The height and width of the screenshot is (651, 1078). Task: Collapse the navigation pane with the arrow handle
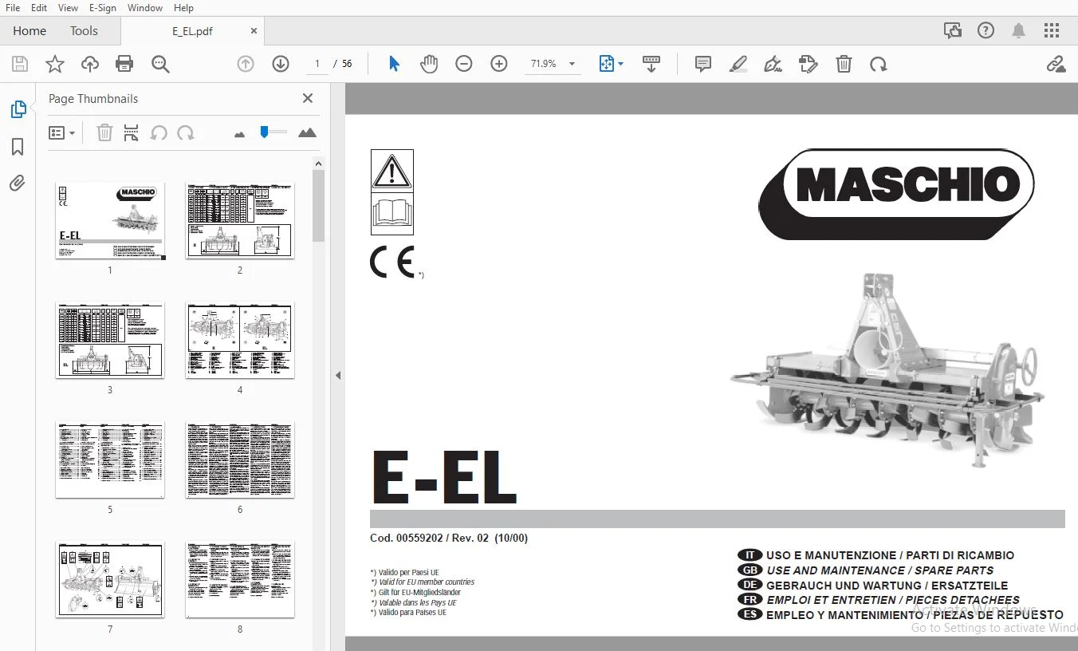pos(338,375)
